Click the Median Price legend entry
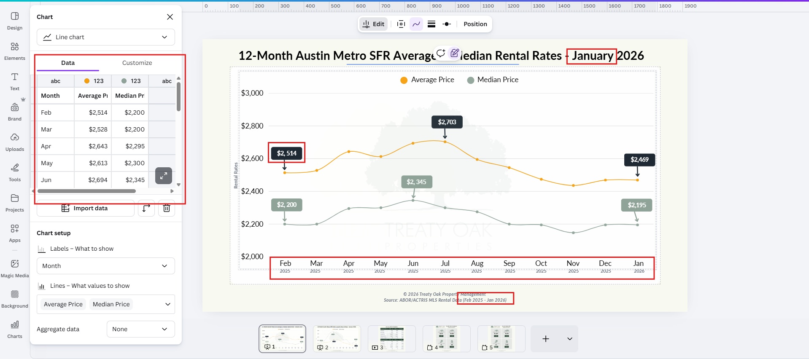This screenshot has width=809, height=359. tap(493, 80)
